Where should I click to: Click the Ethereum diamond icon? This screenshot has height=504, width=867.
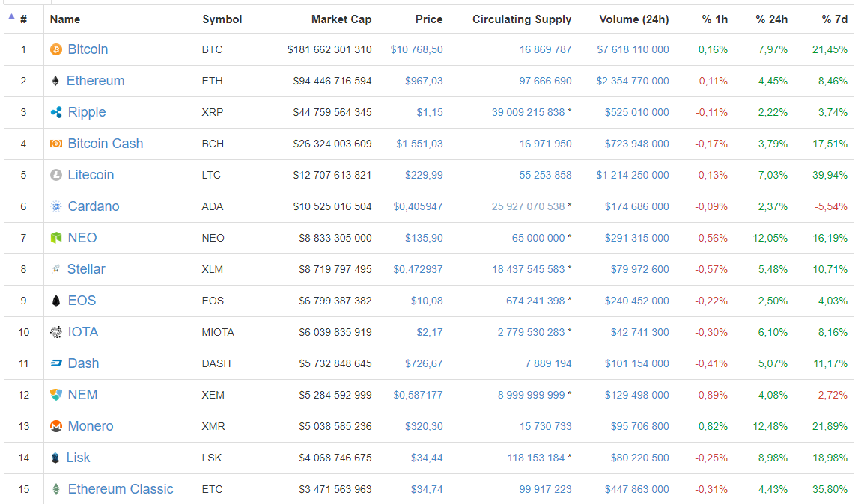point(55,82)
